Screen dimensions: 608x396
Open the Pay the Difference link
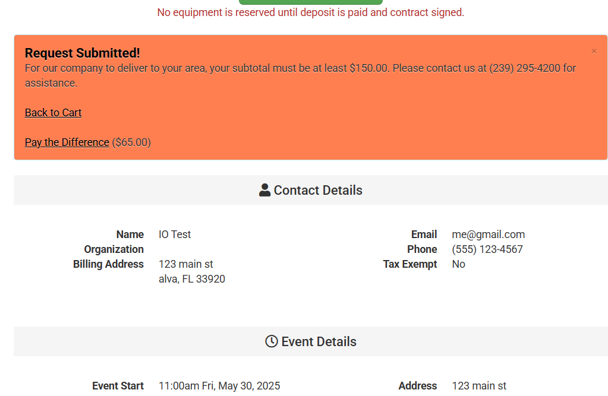click(x=67, y=142)
